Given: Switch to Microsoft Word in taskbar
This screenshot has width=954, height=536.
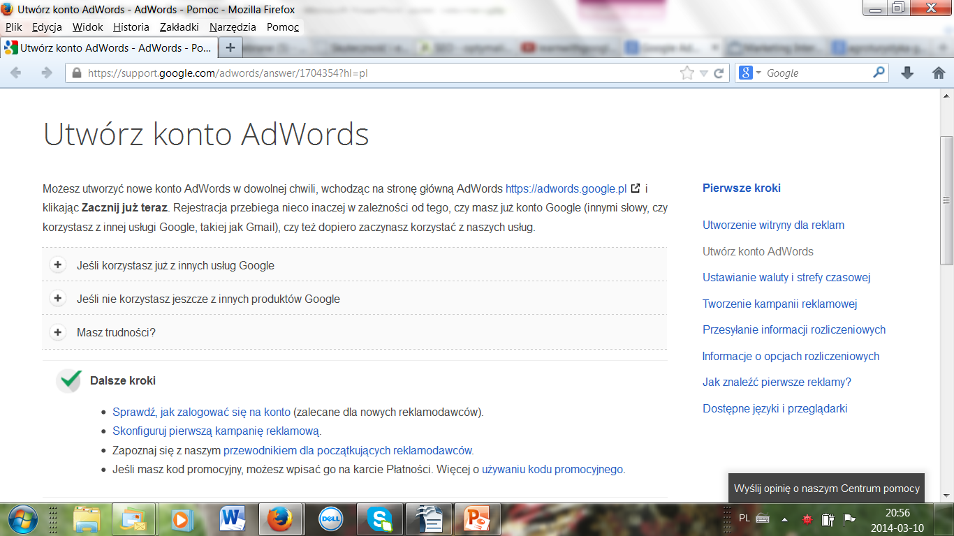Looking at the screenshot, I should coord(232,519).
